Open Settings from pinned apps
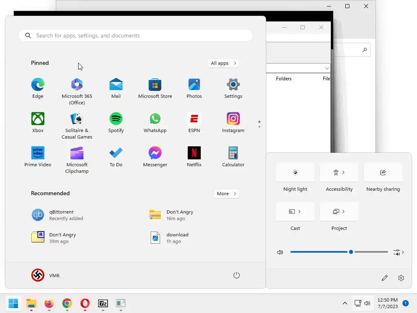The width and height of the screenshot is (417, 313). (233, 88)
